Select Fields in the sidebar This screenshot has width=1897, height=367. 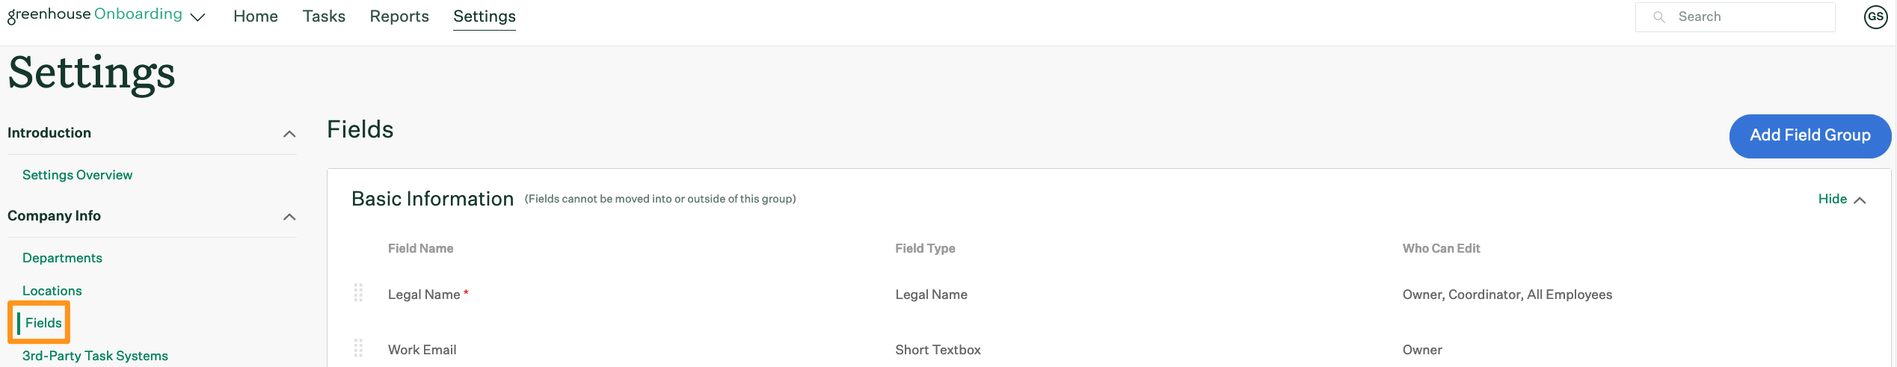[x=43, y=323]
